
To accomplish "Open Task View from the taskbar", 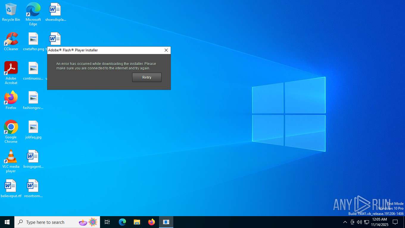I will coord(107,222).
